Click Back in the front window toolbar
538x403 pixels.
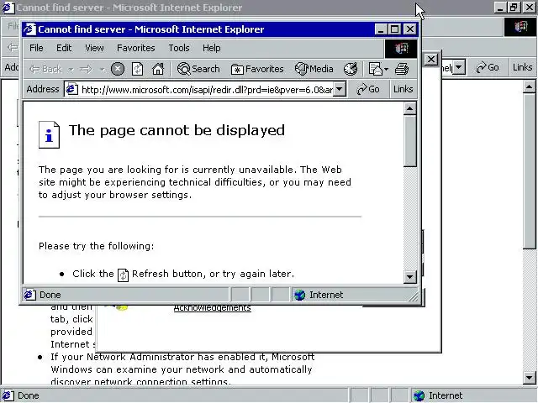[45, 69]
